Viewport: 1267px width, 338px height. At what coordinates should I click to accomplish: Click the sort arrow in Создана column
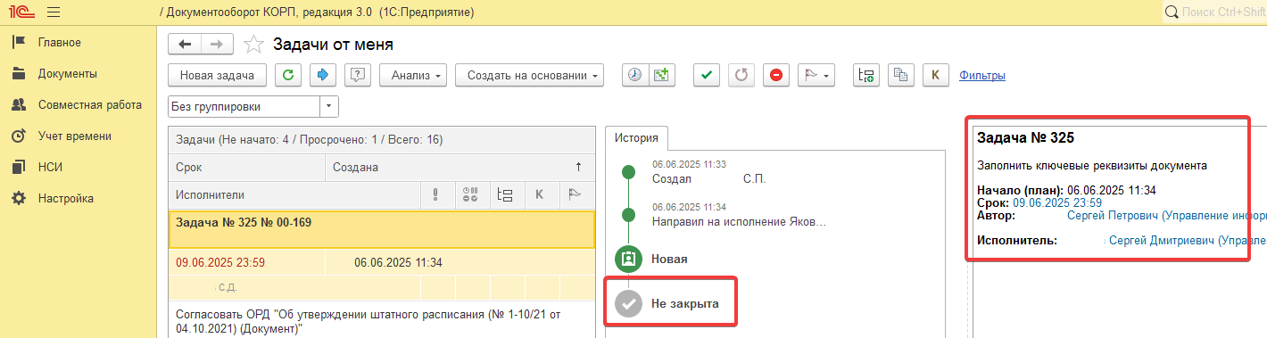point(578,167)
